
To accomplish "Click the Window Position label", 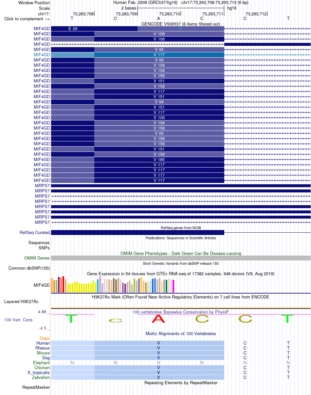I will point(34,3).
